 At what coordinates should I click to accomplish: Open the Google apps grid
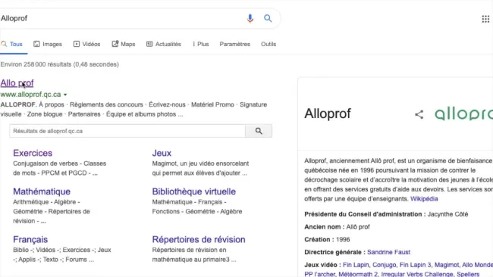[485, 19]
